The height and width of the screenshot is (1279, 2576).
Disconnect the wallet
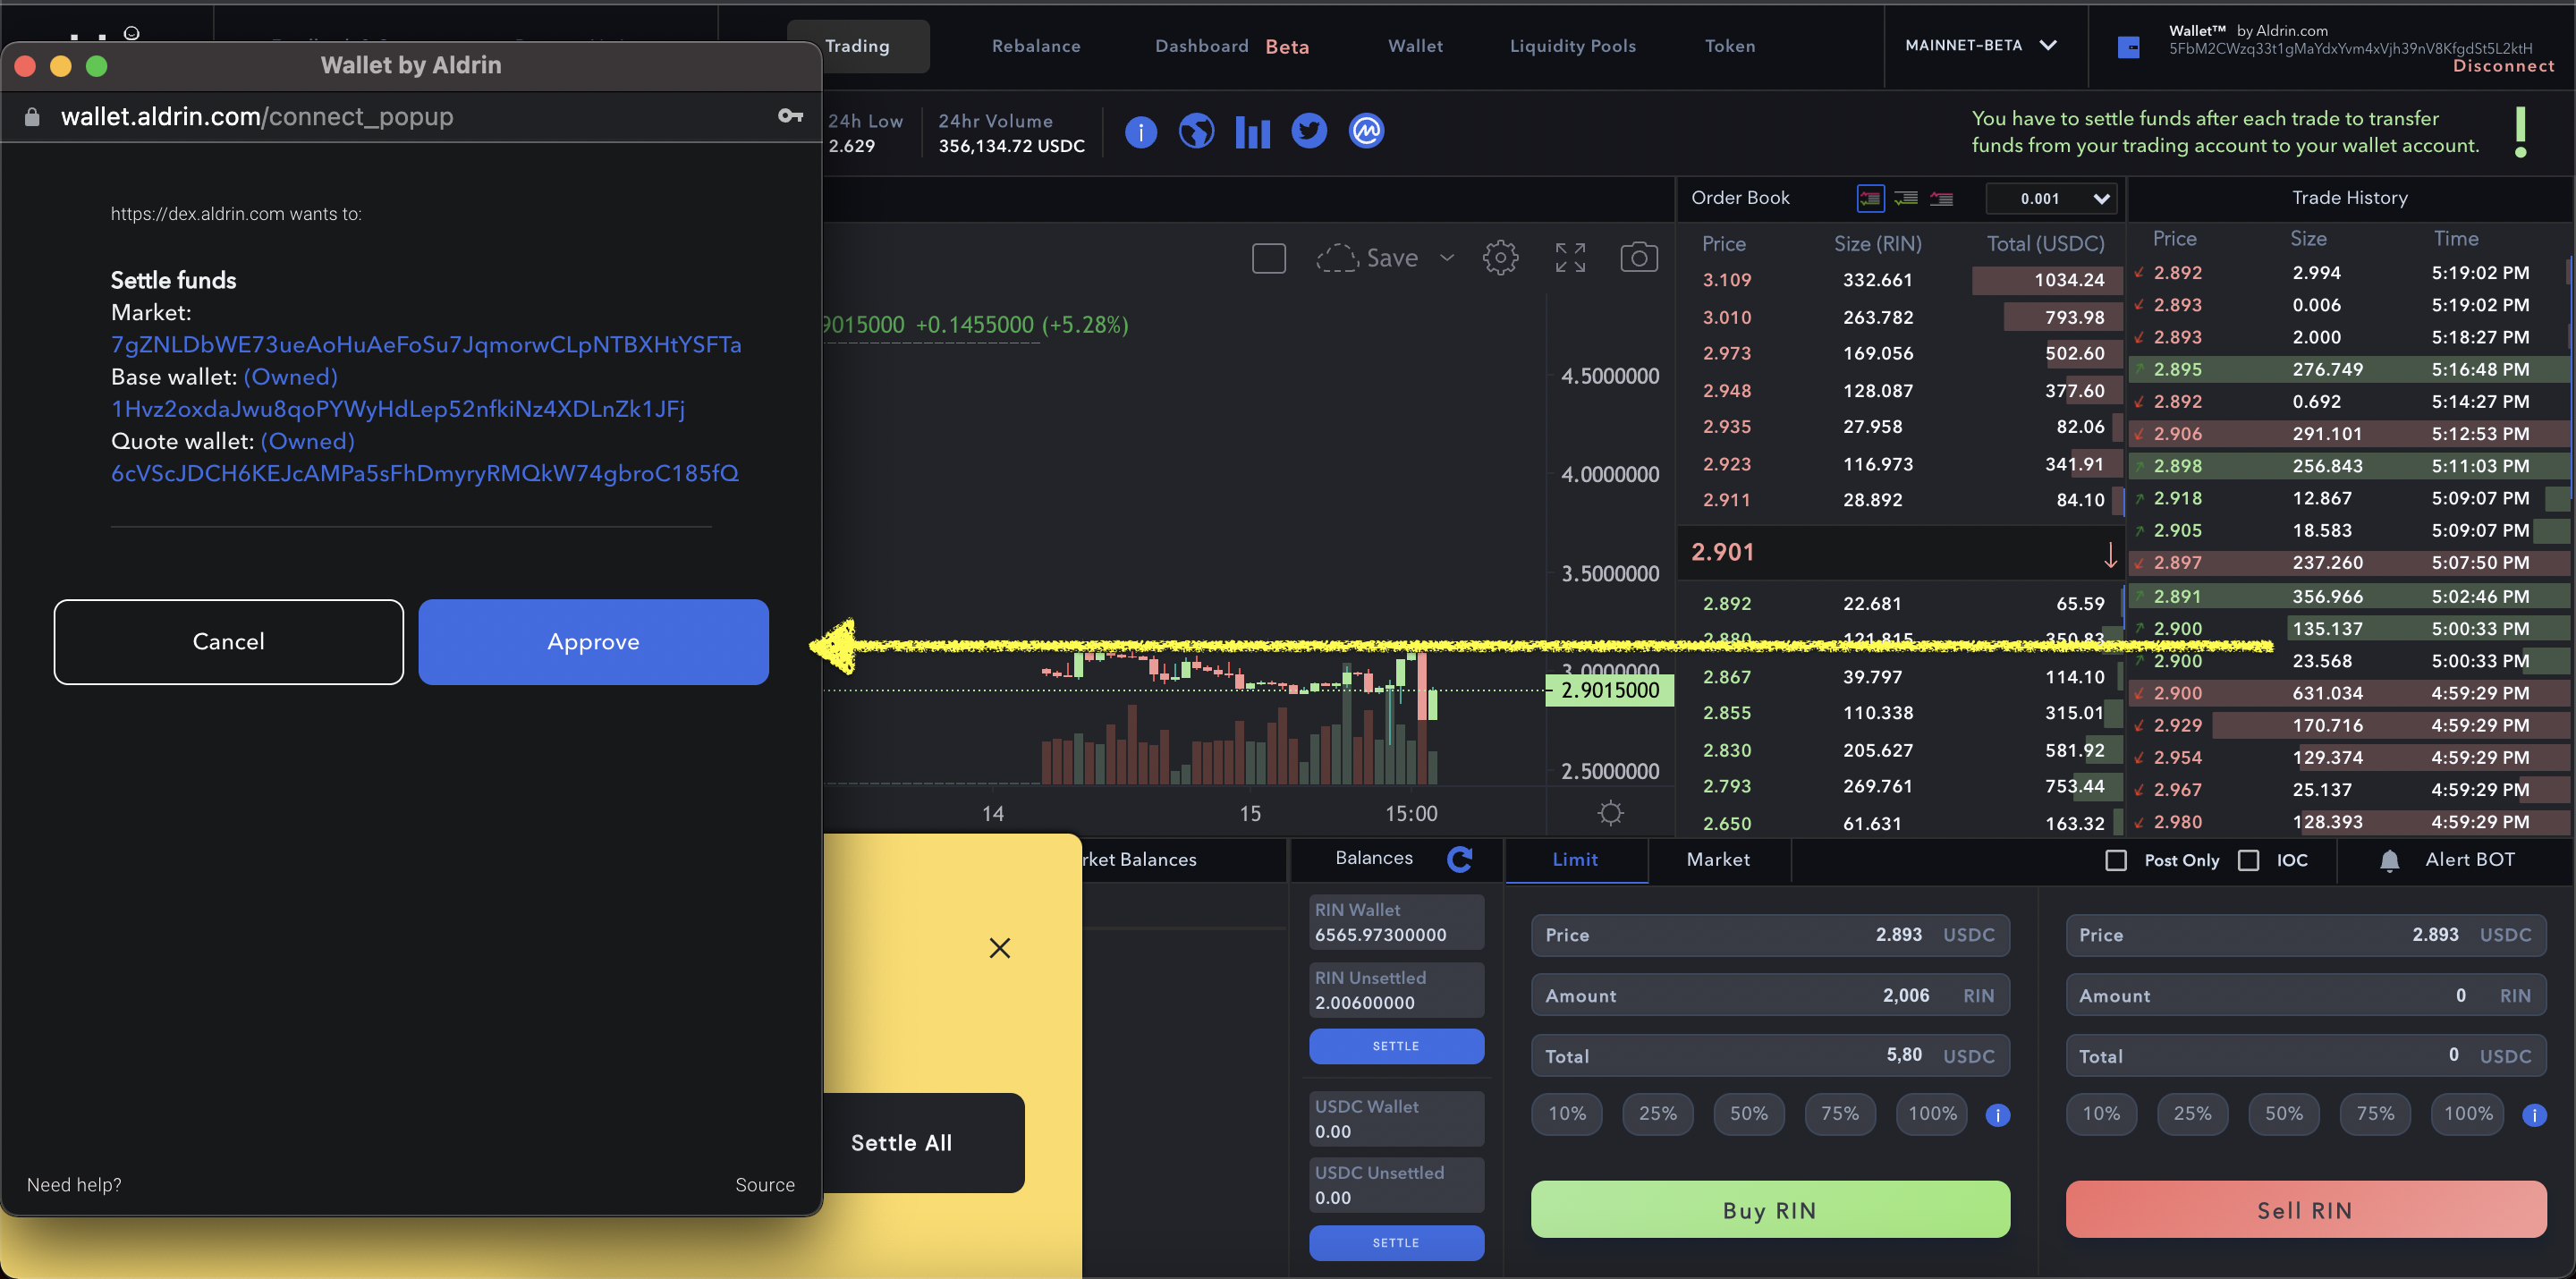pos(2503,66)
